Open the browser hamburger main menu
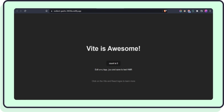224x112 pixels. [210, 11]
